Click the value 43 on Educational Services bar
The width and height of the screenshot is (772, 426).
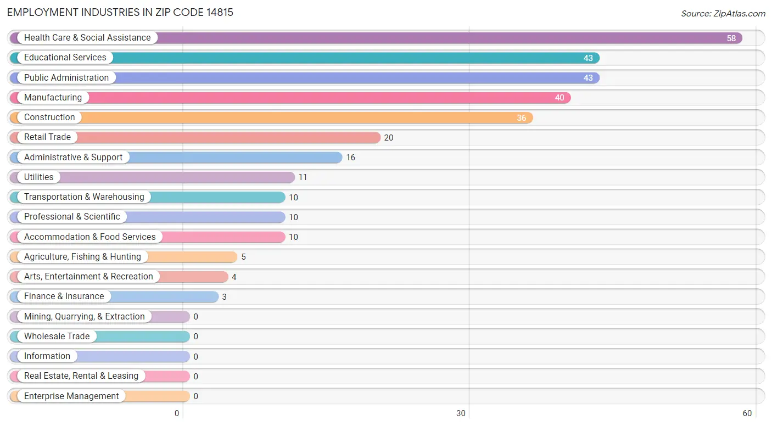pos(588,58)
